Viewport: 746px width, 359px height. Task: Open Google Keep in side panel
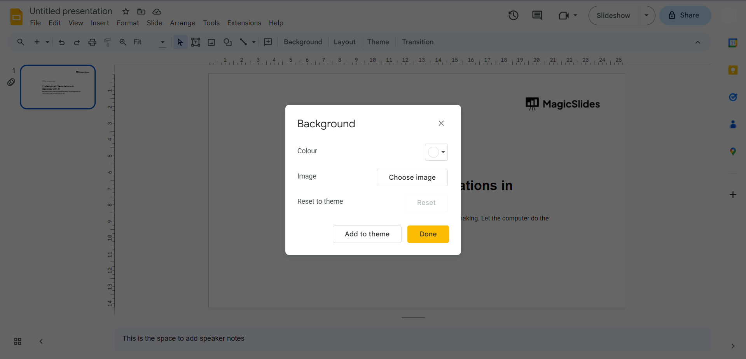(x=733, y=70)
